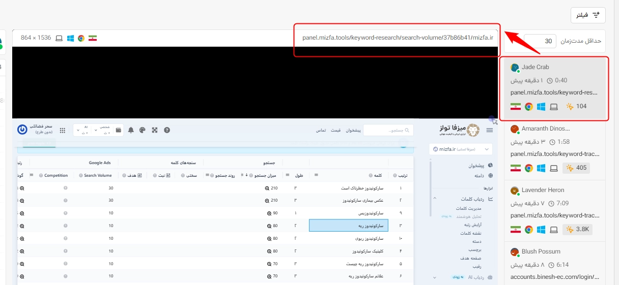This screenshot has height=285, width=619.
Task: Open نقشه کلمات in the sidebar
Action: coord(472,233)
